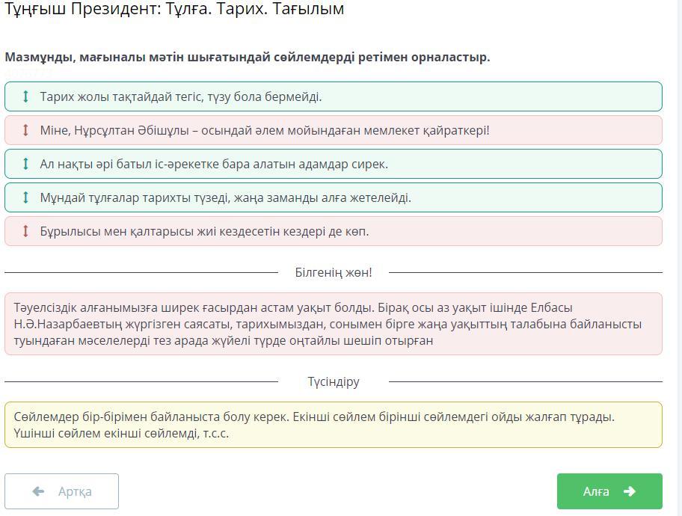This screenshot has height=516, width=682.
Task: Click the right arrow icon in Алға button
Action: click(x=629, y=491)
